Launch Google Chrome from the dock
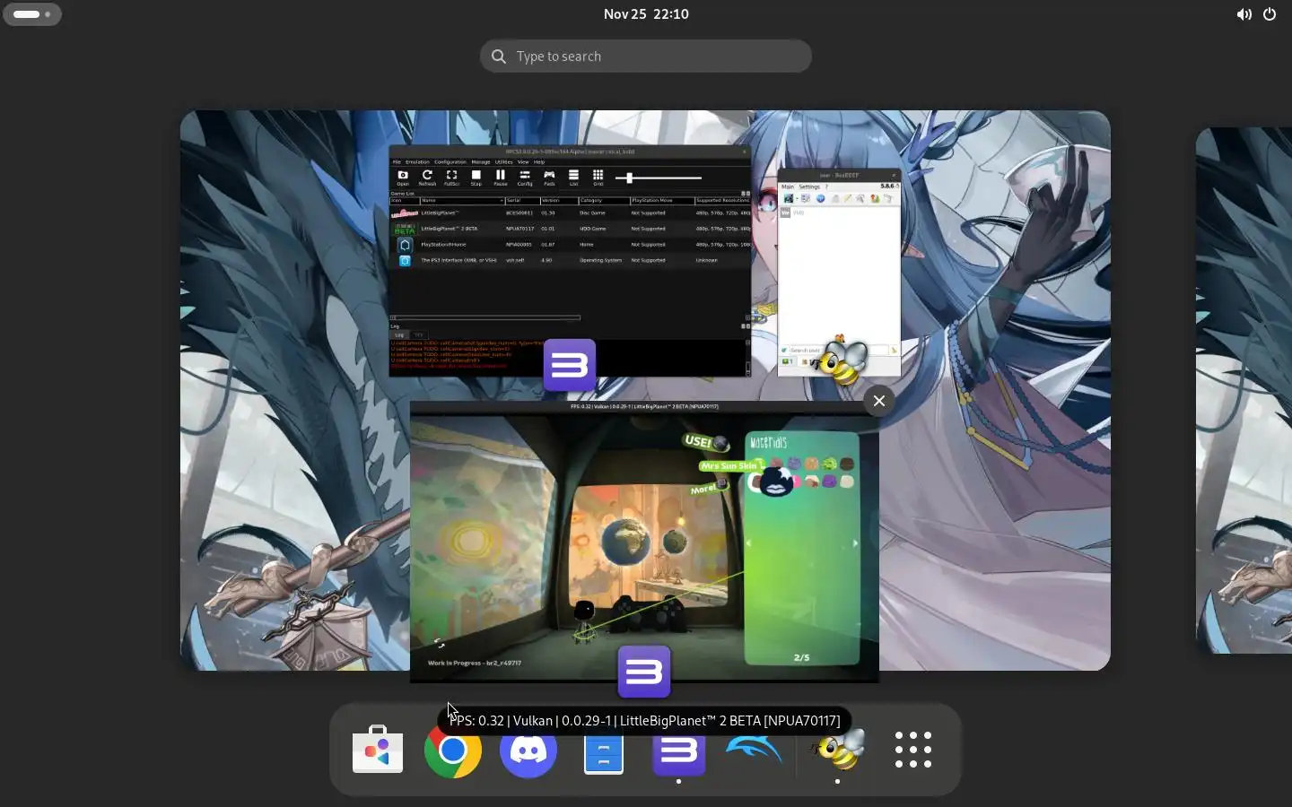Viewport: 1292px width, 807px height. coord(453,750)
